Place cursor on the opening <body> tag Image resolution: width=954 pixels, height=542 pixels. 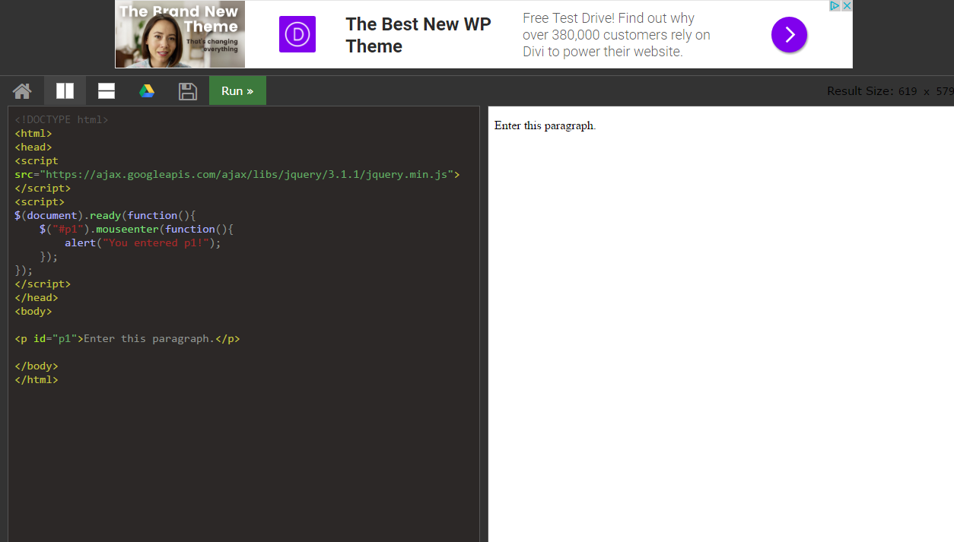33,311
